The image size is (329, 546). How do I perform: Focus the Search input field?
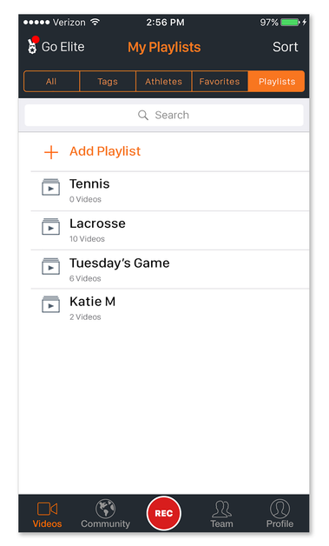tap(164, 116)
